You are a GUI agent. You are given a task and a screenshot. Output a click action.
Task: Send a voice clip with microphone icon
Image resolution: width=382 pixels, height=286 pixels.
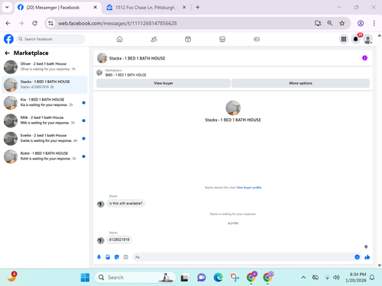(99, 257)
